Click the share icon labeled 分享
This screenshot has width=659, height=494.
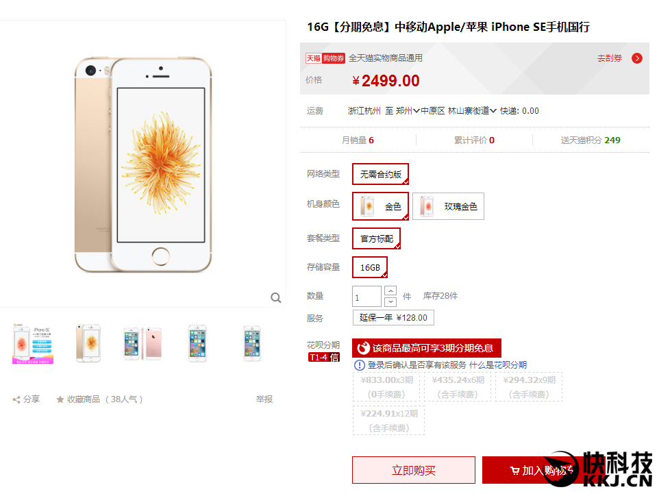[x=16, y=399]
